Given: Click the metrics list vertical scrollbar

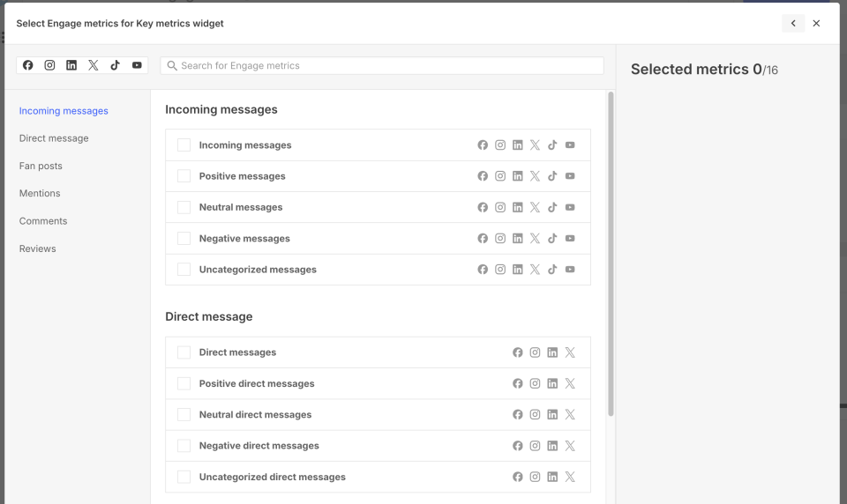Looking at the screenshot, I should (x=611, y=254).
